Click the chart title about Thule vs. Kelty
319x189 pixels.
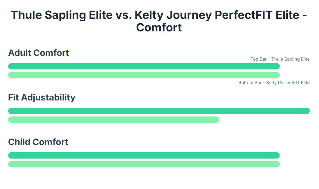point(159,21)
